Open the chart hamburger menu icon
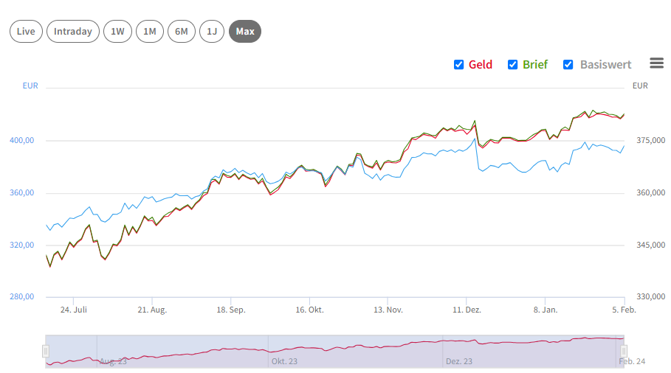The width and height of the screenshot is (671, 373). click(x=656, y=63)
